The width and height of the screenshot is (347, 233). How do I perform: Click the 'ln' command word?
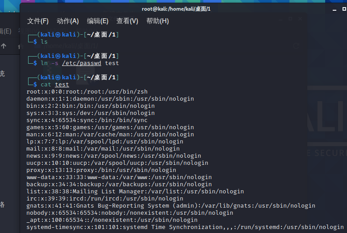pos(44,63)
